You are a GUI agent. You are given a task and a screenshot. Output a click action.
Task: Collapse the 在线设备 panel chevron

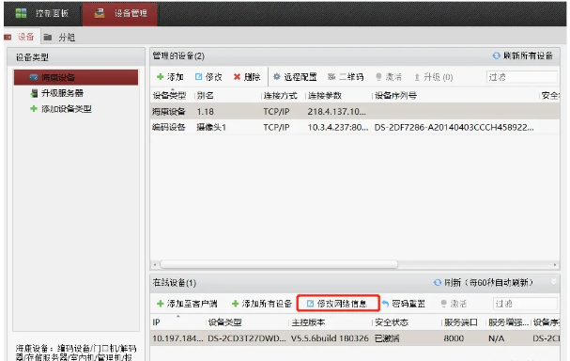click(554, 281)
